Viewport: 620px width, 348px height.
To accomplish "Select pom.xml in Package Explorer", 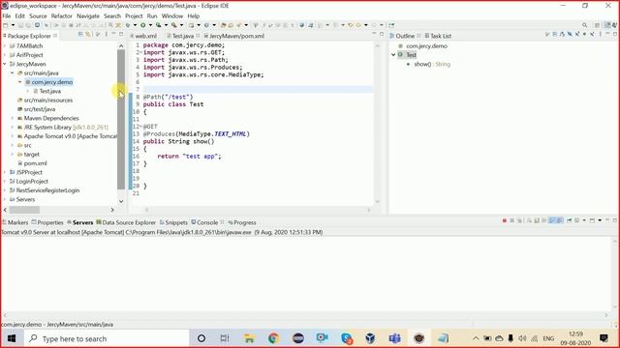I will (x=32, y=163).
